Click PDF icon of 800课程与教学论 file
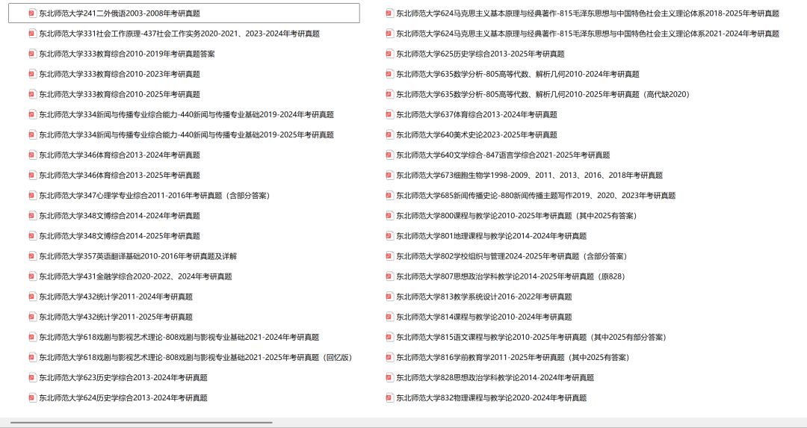Screen dimensions: 807x428 tap(389, 216)
